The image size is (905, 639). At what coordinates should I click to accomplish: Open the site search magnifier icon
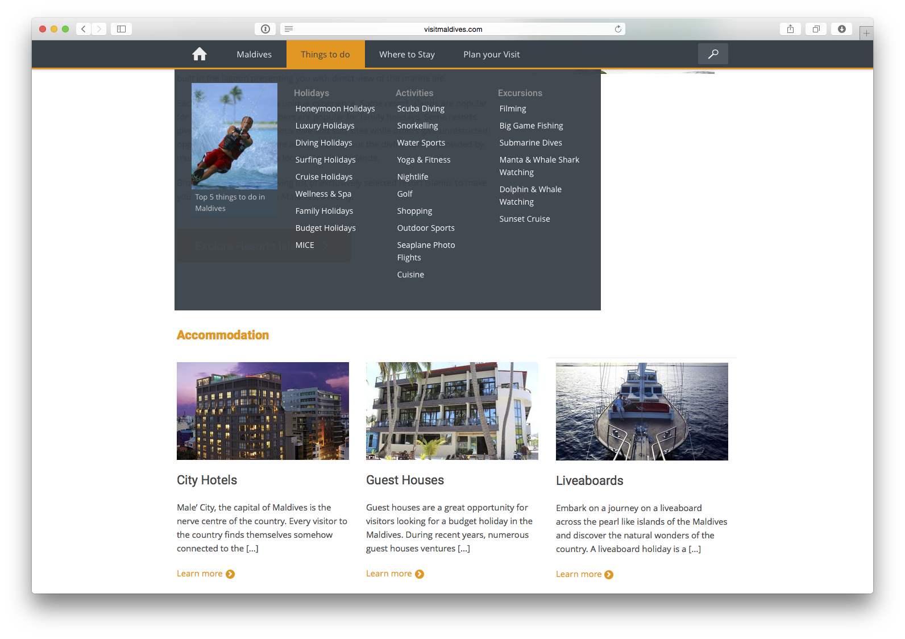713,54
